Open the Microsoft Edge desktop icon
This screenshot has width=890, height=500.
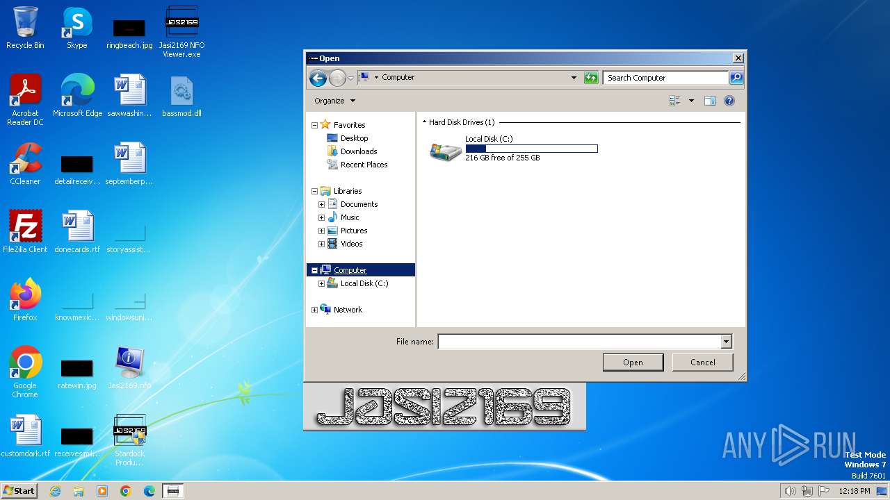(x=77, y=95)
